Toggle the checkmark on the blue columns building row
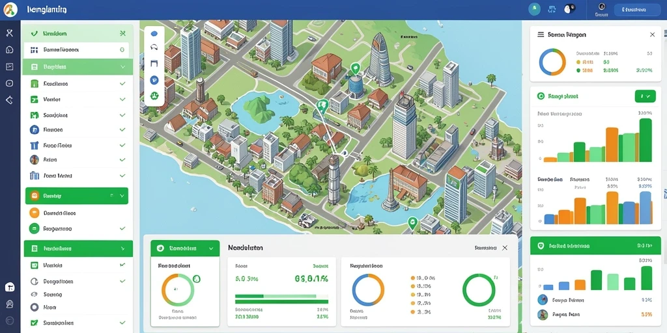This screenshot has width=667, height=333. (x=122, y=176)
